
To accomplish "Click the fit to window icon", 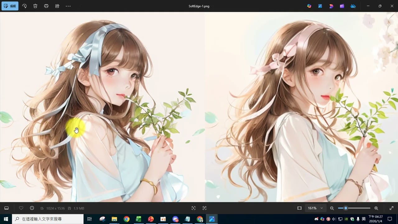I will click(x=299, y=208).
